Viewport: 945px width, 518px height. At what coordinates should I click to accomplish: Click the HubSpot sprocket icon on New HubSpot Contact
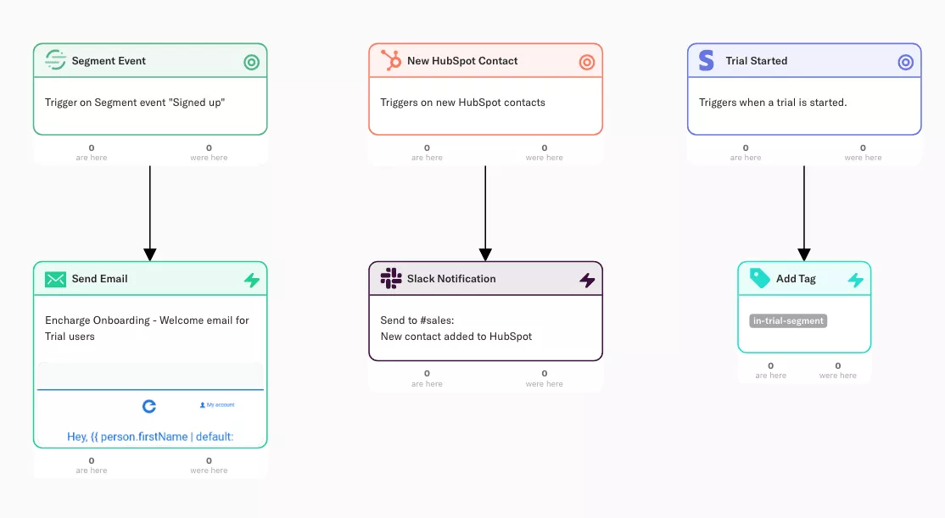pyautogui.click(x=389, y=60)
